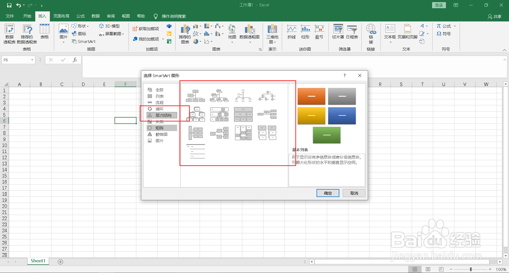This screenshot has height=273, width=509.
Task: Open the Charts group dialog launcher
Action: [260, 50]
